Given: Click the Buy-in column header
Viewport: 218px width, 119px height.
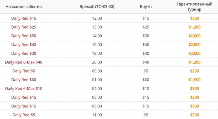Looking at the screenshot, I should coord(146,7).
